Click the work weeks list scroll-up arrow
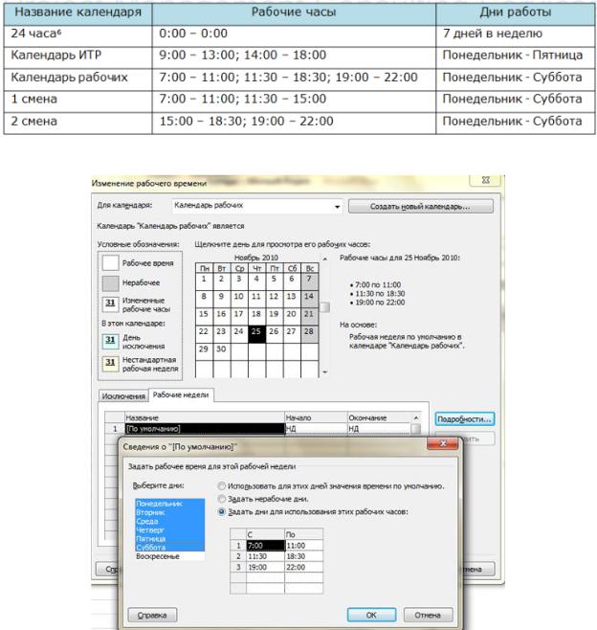 (x=416, y=417)
